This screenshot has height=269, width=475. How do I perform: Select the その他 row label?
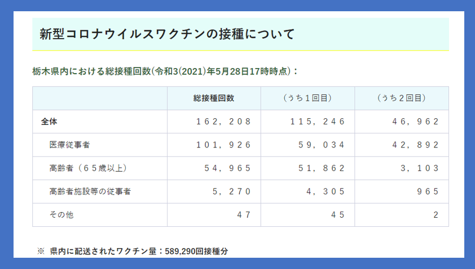pos(62,215)
